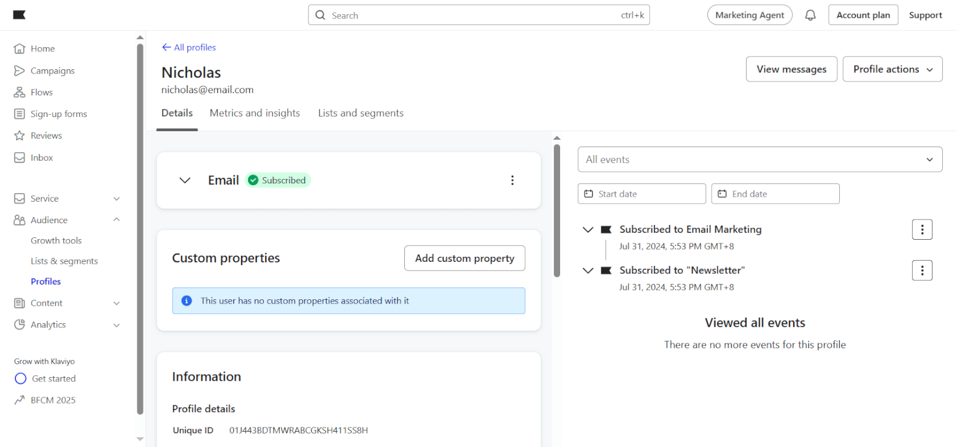
Task: Open Email channel three-dot menu
Action: (x=512, y=180)
